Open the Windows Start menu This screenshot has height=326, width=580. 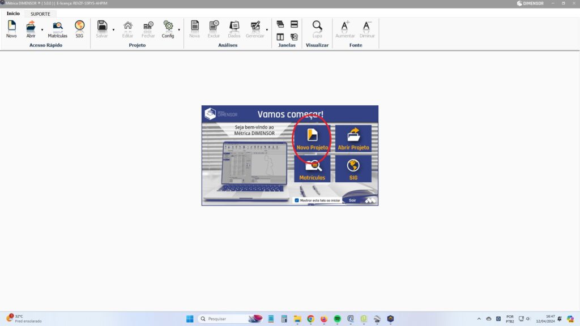click(x=190, y=319)
